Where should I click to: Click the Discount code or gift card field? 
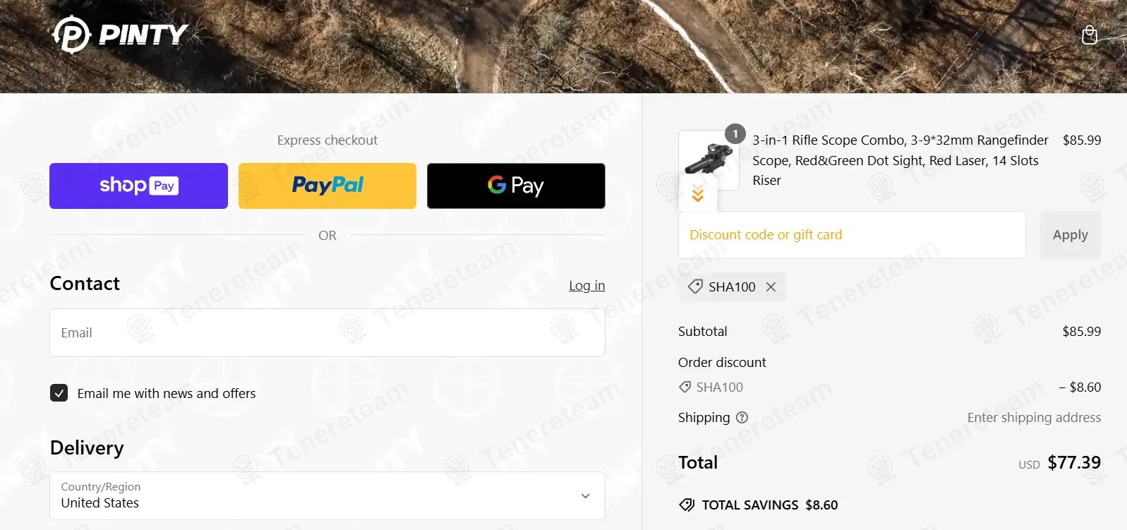point(851,235)
